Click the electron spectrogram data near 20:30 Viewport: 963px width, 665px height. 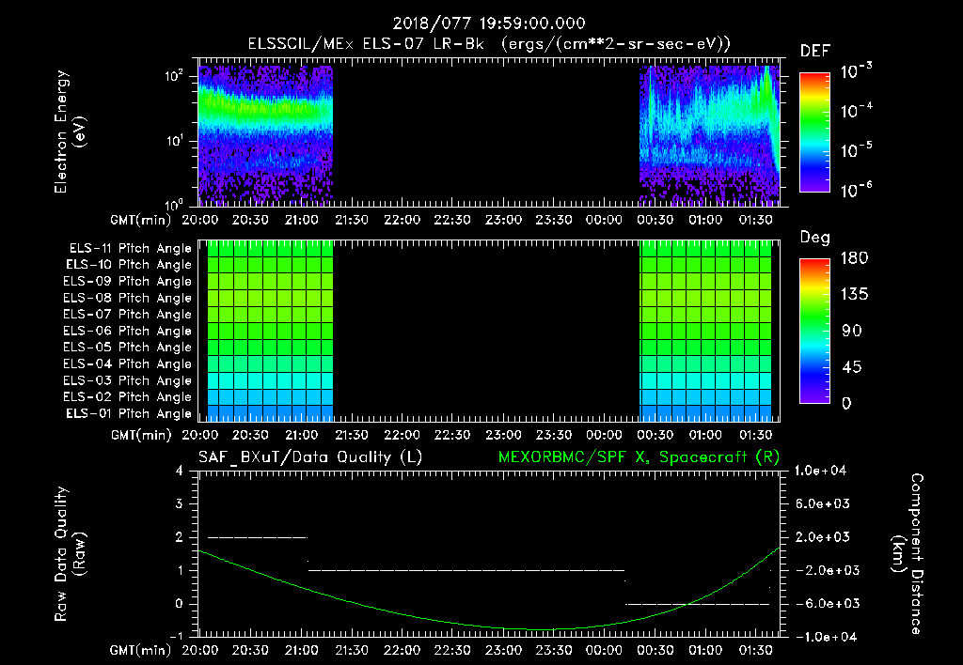(250, 135)
